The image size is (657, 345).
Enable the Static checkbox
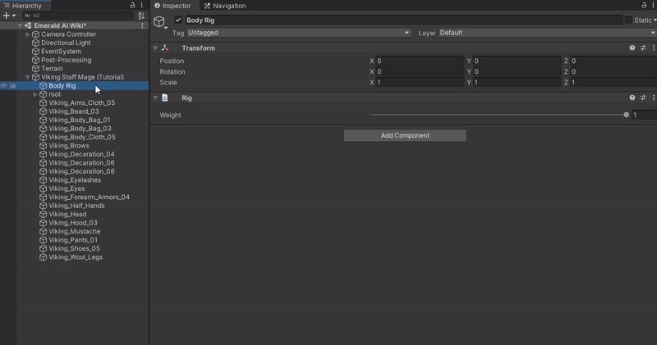coord(628,20)
